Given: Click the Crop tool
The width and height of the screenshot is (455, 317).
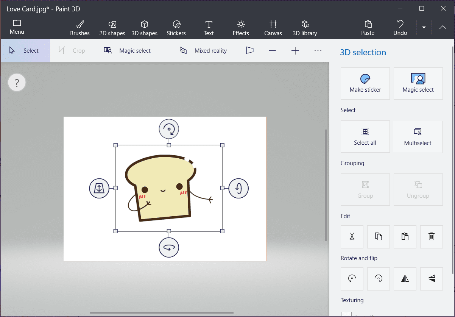Looking at the screenshot, I should (71, 50).
